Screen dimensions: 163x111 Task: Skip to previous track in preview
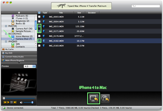coord(5,102)
